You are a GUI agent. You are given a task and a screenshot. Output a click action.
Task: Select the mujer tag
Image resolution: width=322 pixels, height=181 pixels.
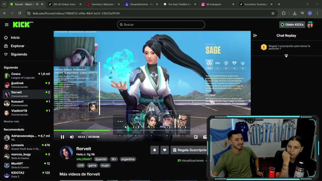[x=105, y=165]
